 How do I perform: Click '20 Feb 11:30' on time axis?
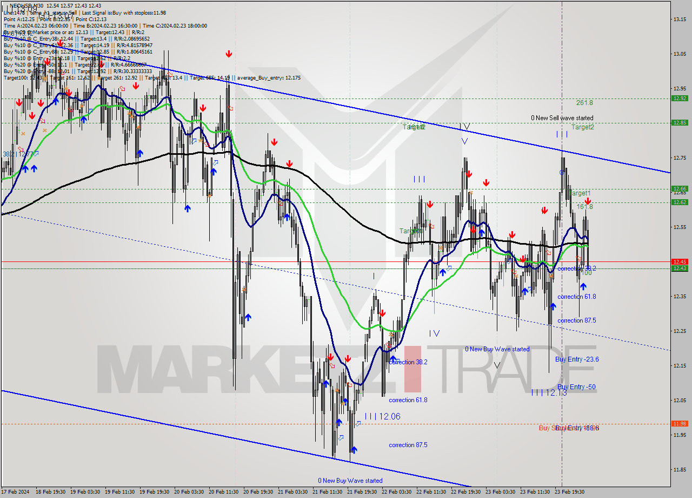click(224, 492)
